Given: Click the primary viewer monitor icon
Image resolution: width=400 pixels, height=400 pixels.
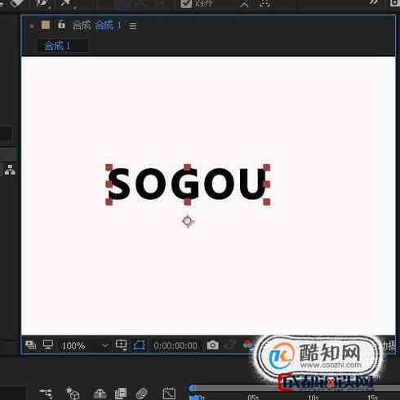Looking at the screenshot, I should [x=48, y=344].
